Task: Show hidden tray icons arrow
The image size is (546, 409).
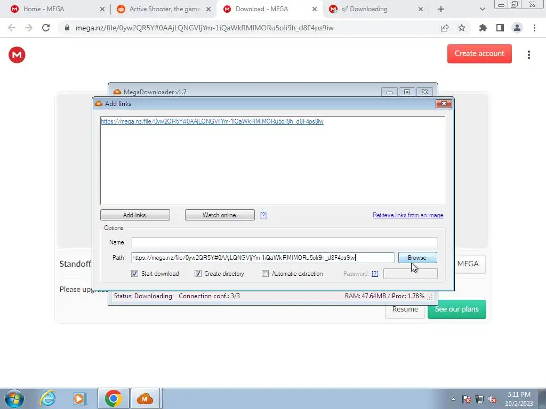Action: 453,399
